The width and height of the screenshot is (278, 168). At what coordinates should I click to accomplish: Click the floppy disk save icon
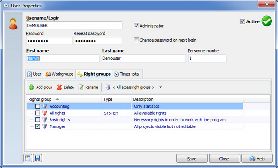pyautogui.click(x=37, y=158)
